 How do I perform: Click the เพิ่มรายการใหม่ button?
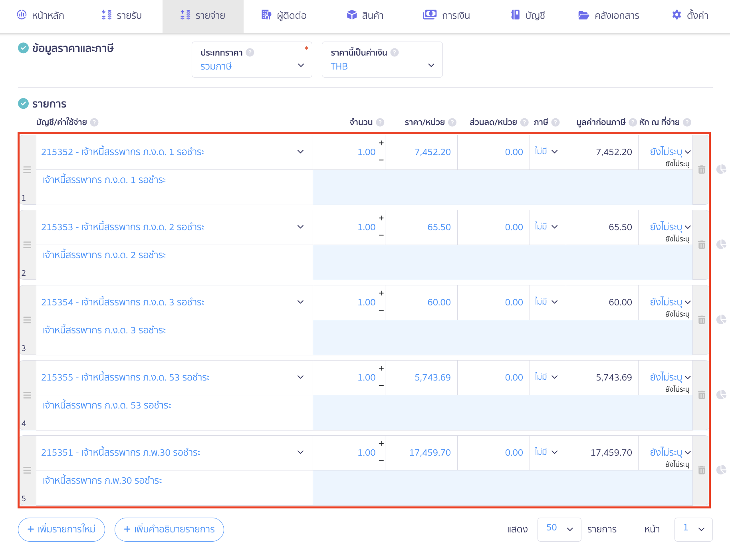(61, 530)
